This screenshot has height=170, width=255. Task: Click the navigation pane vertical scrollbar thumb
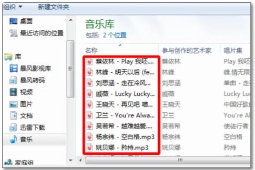pos(70,69)
